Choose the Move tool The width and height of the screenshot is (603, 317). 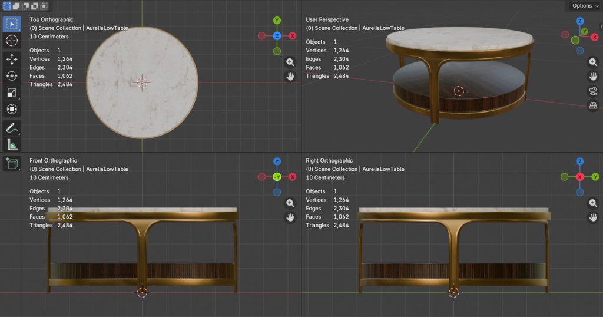[x=12, y=59]
